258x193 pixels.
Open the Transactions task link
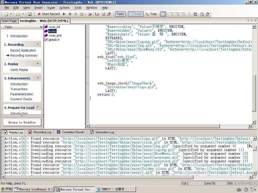click(19, 89)
